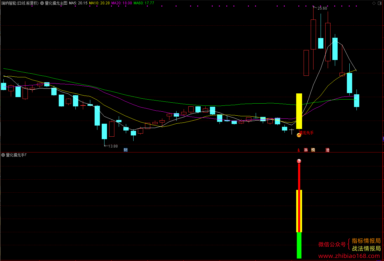The image size is (384, 261).
Task: Click the MA5: 20.15 value label
Action: (x=78, y=3)
